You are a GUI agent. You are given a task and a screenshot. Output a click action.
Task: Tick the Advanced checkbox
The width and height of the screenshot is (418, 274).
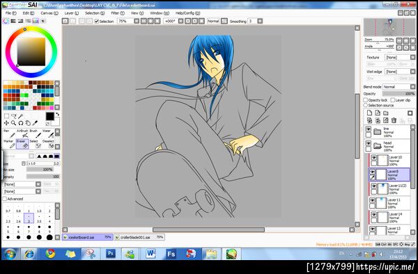(x=5, y=199)
